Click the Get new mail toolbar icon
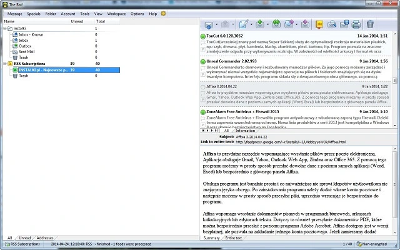This screenshot has width=400, height=250. click(209, 24)
